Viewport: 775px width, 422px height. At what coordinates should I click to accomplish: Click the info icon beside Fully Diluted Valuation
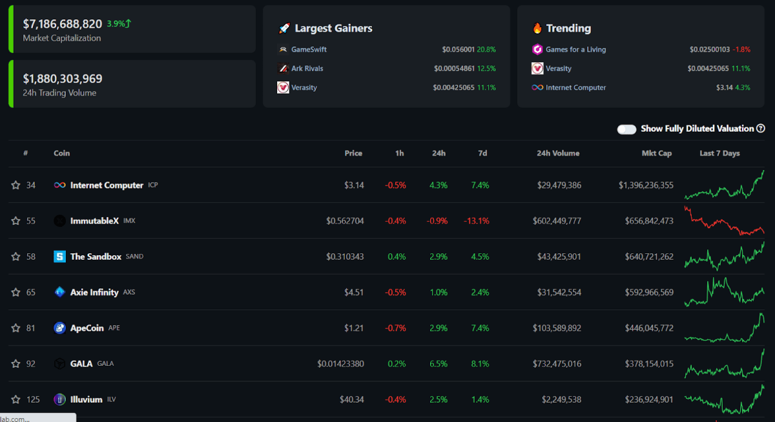pyautogui.click(x=761, y=129)
